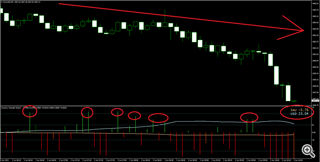Click the 1962.15 price scale label
Screen dimensions: 320x162
coord(315,48)
